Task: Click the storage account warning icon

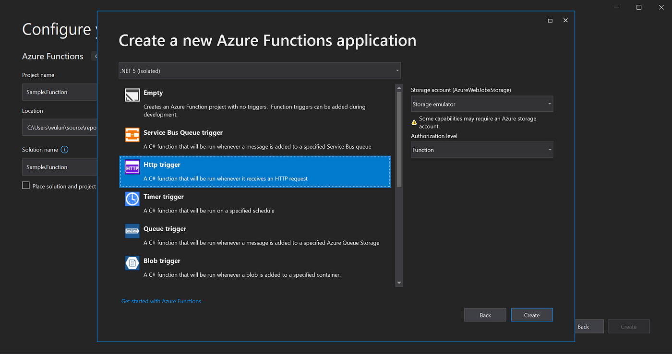Action: tap(414, 122)
